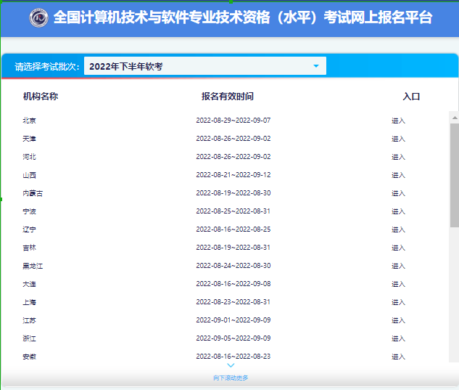Click the 报名有效时间 column header
Screen dimensions: 459x390
pyautogui.click(x=228, y=96)
